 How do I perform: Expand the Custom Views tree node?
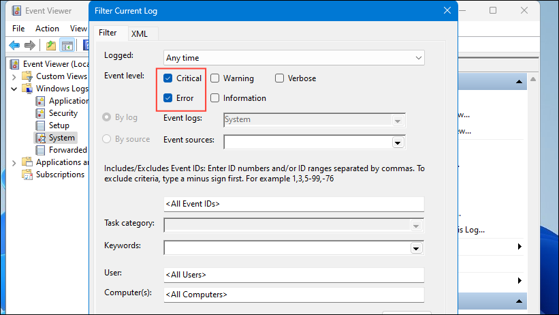[x=14, y=77]
